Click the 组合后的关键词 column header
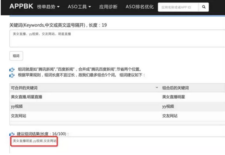The image size is (225, 155). coord(175,88)
